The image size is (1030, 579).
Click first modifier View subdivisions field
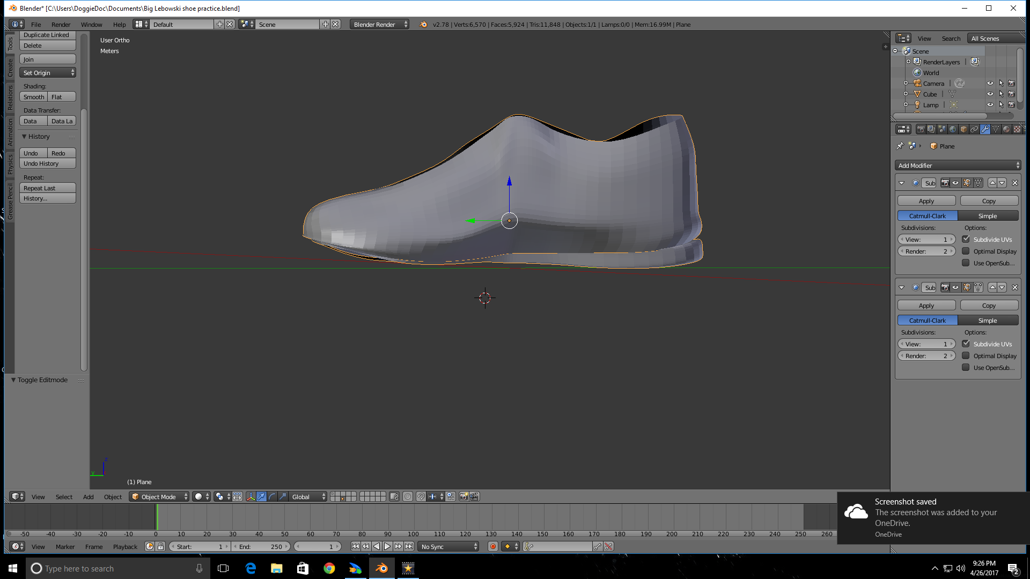[x=926, y=240]
